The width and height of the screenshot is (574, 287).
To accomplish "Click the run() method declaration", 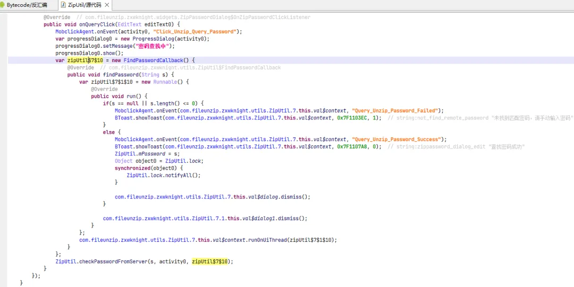I will 119,97.
